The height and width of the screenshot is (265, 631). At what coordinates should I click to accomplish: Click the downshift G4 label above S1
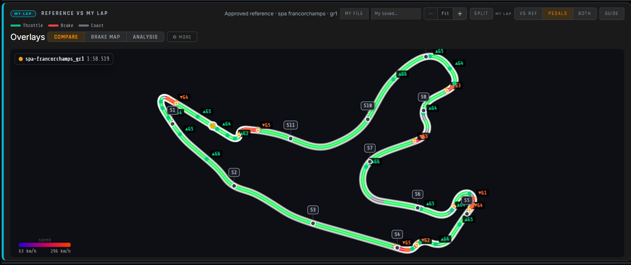pos(184,98)
